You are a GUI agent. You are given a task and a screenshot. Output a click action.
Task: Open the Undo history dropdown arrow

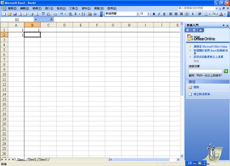[65, 14]
